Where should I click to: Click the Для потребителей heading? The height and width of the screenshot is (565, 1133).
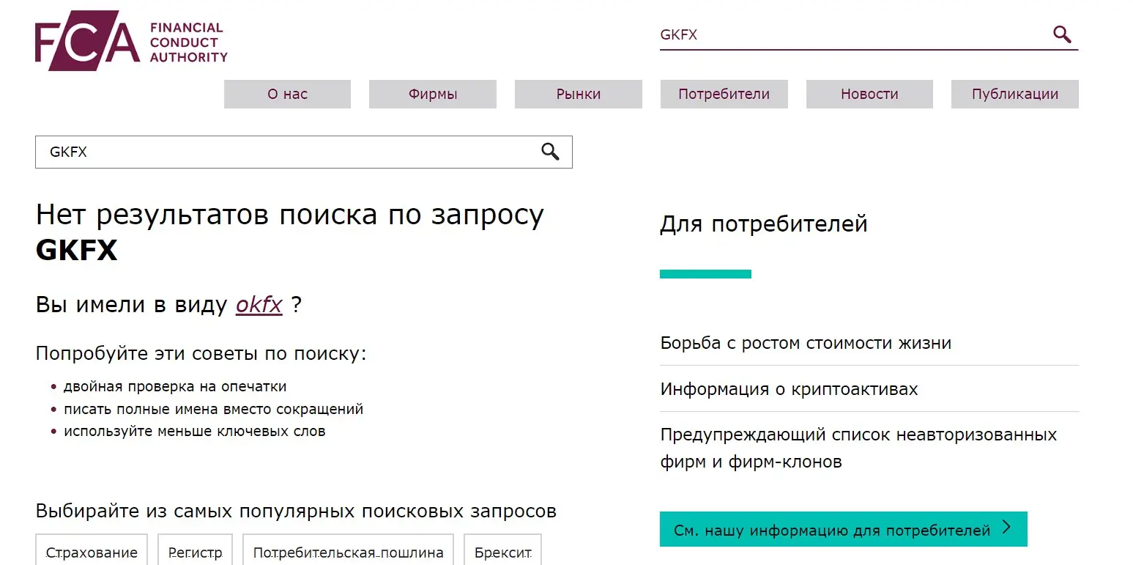[x=764, y=224]
